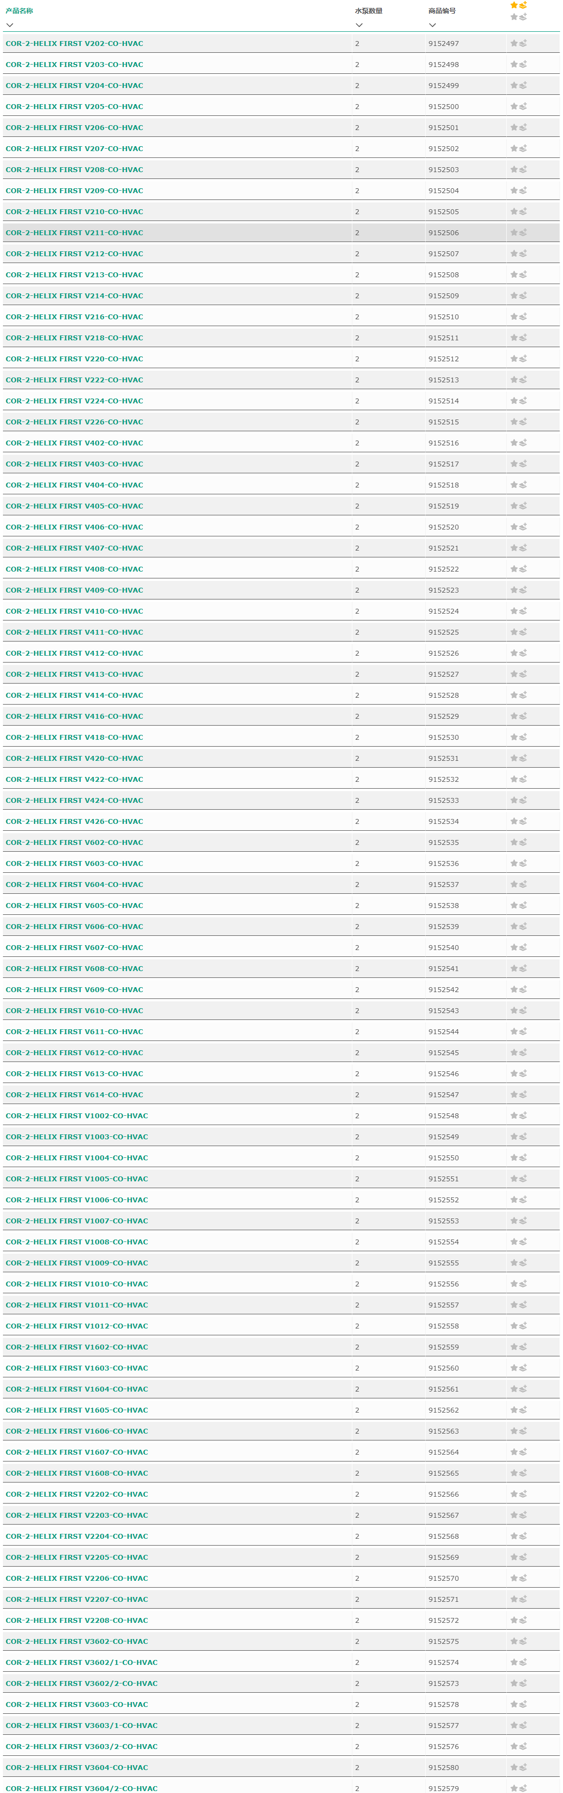Image resolution: width=563 pixels, height=1793 pixels.
Task: Star the V413-CO-HVAC product row
Action: (514, 674)
